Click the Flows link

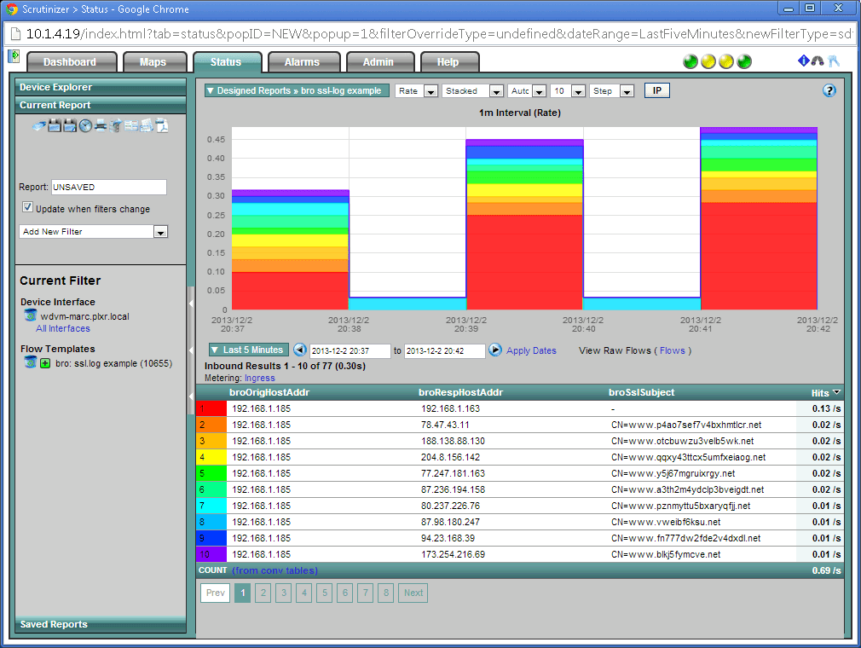672,350
